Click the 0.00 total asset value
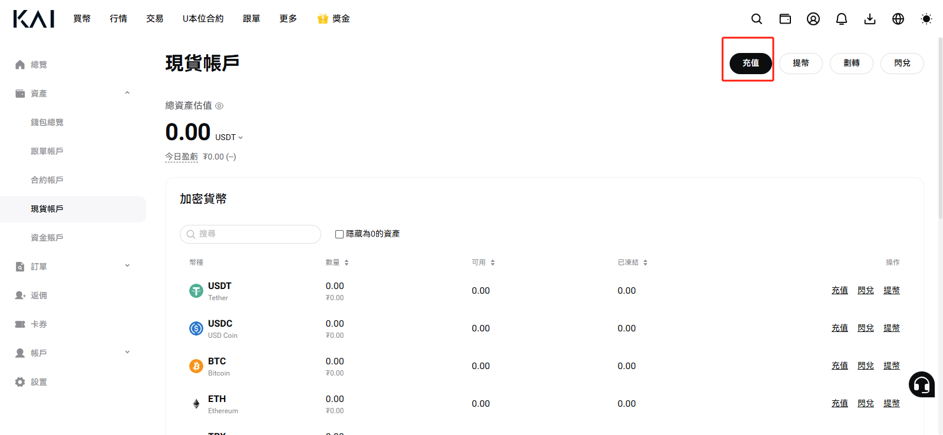943x435 pixels. pyautogui.click(x=188, y=132)
